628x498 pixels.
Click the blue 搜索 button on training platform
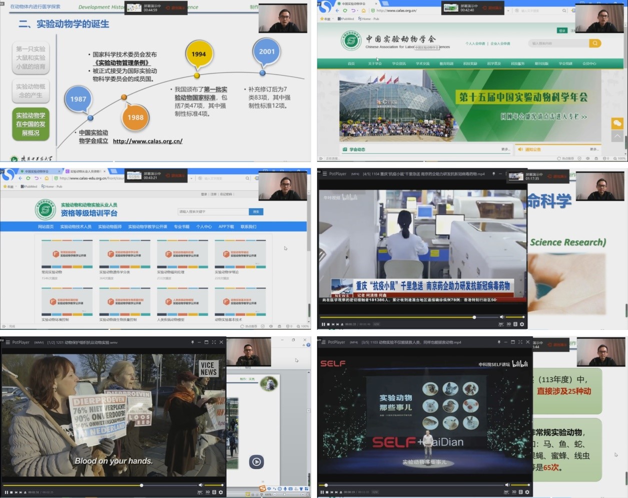pos(256,212)
